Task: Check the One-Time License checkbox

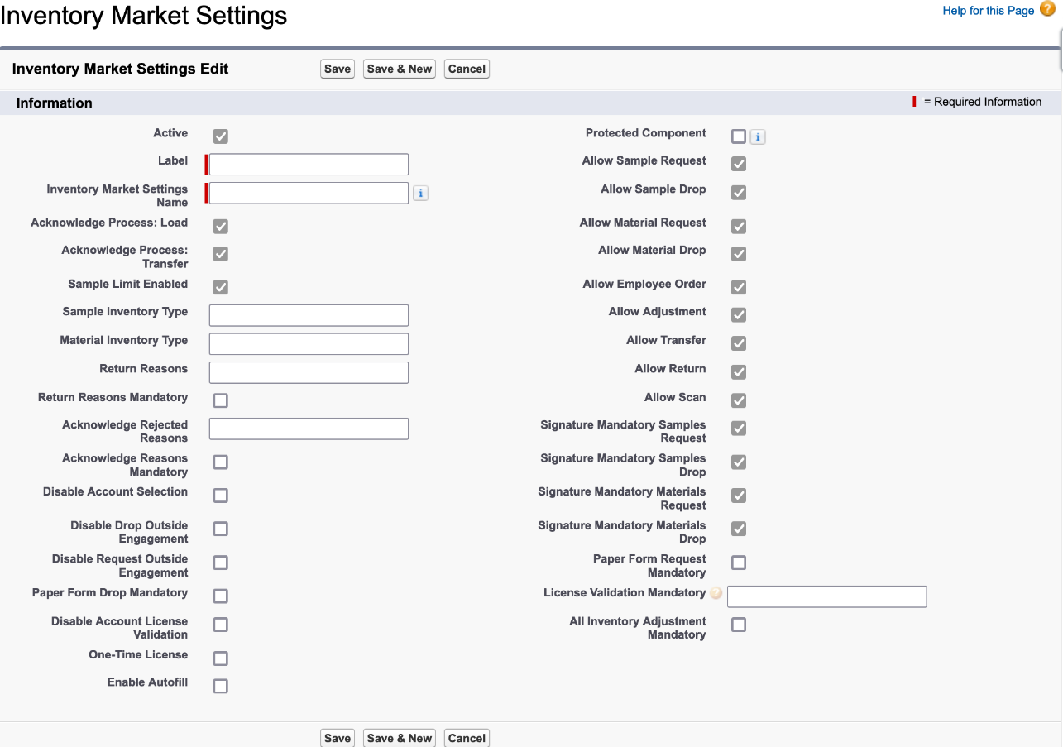Action: (x=221, y=658)
